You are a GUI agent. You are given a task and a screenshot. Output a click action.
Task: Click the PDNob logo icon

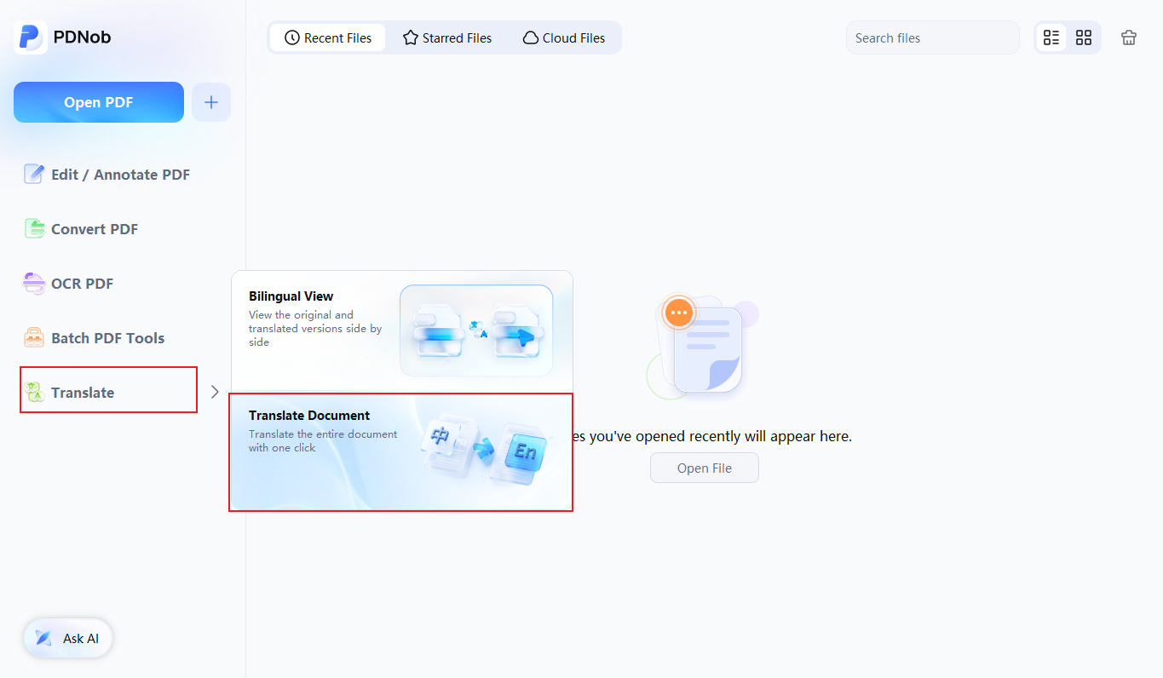[x=31, y=37]
